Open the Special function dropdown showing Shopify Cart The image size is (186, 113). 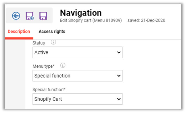pos(77,99)
